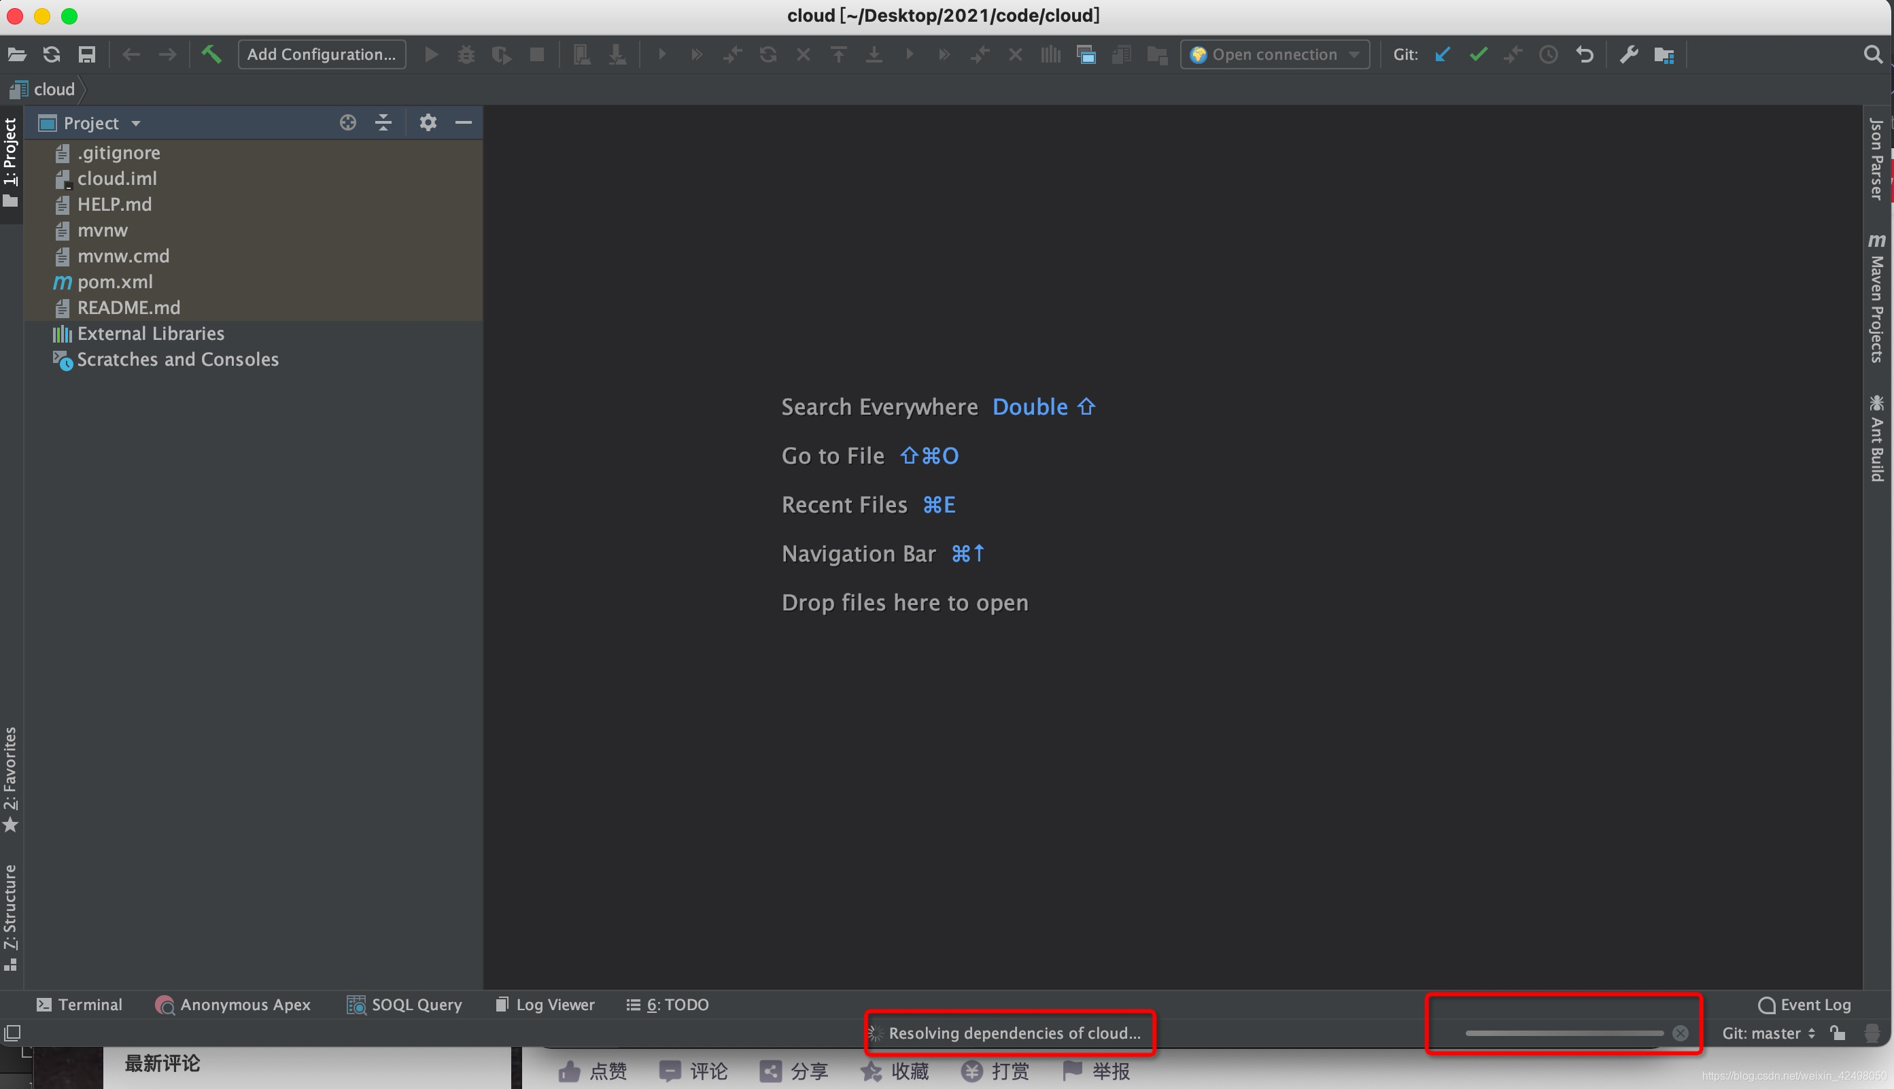Click the Build project hammer icon

211,54
